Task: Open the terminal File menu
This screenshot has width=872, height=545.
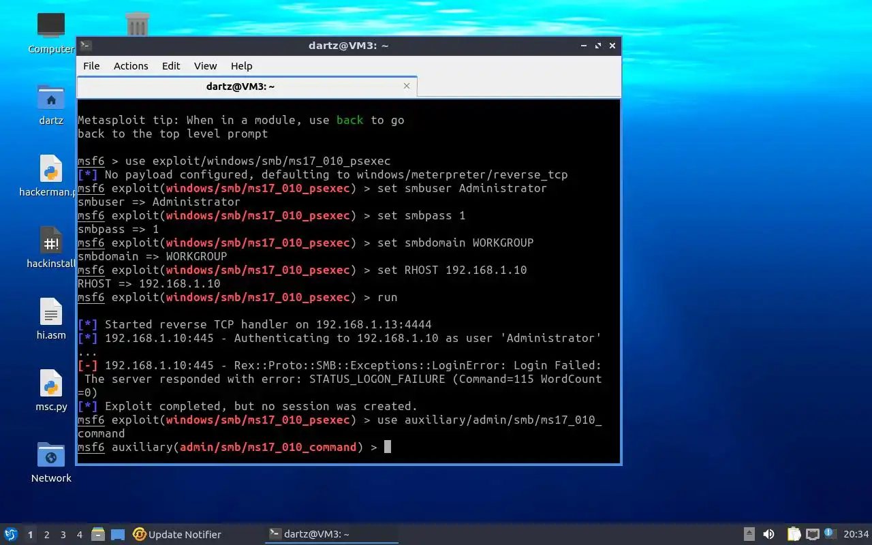Action: click(x=91, y=66)
